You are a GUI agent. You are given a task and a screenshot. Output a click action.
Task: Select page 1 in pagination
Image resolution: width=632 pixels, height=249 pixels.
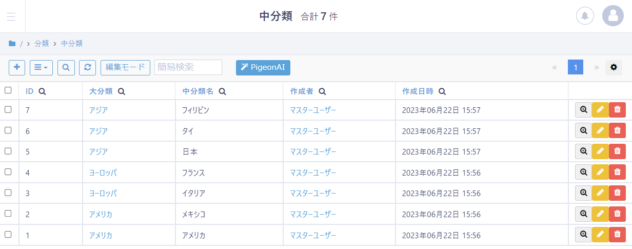point(576,67)
